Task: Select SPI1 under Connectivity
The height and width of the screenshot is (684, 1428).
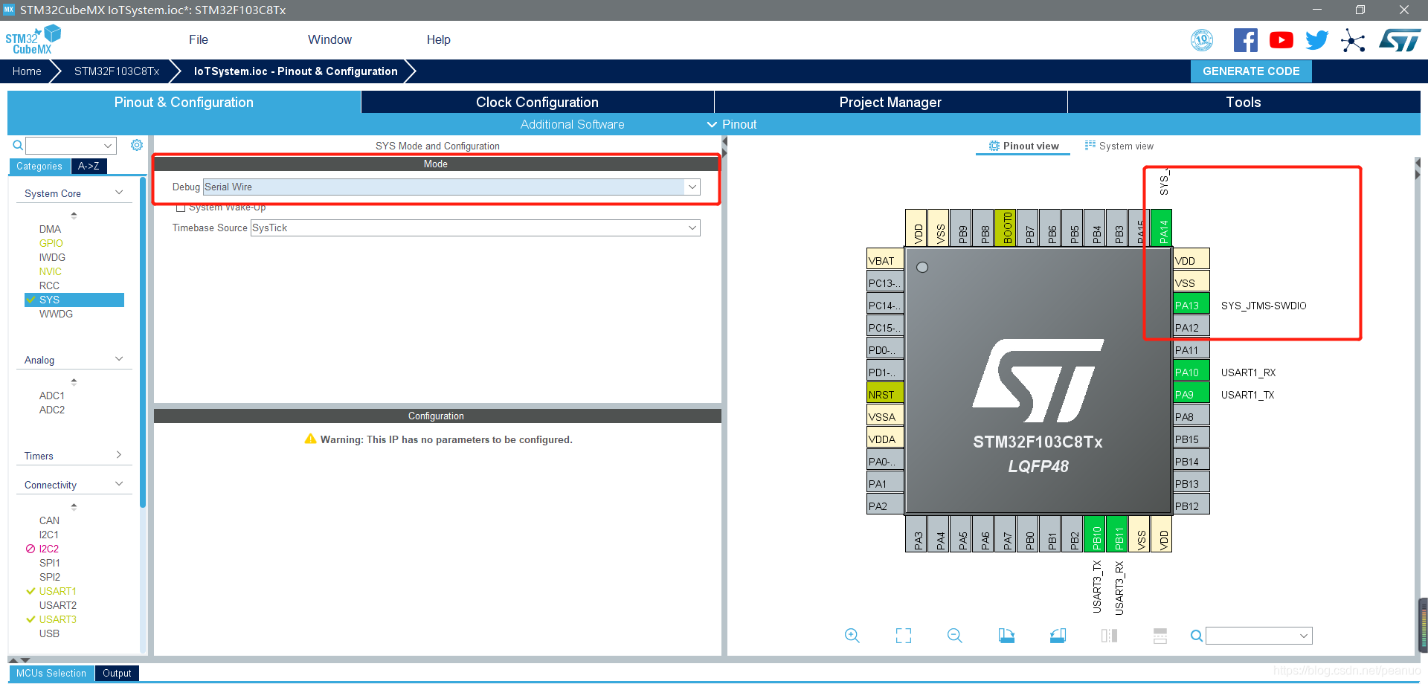Action: click(x=50, y=563)
